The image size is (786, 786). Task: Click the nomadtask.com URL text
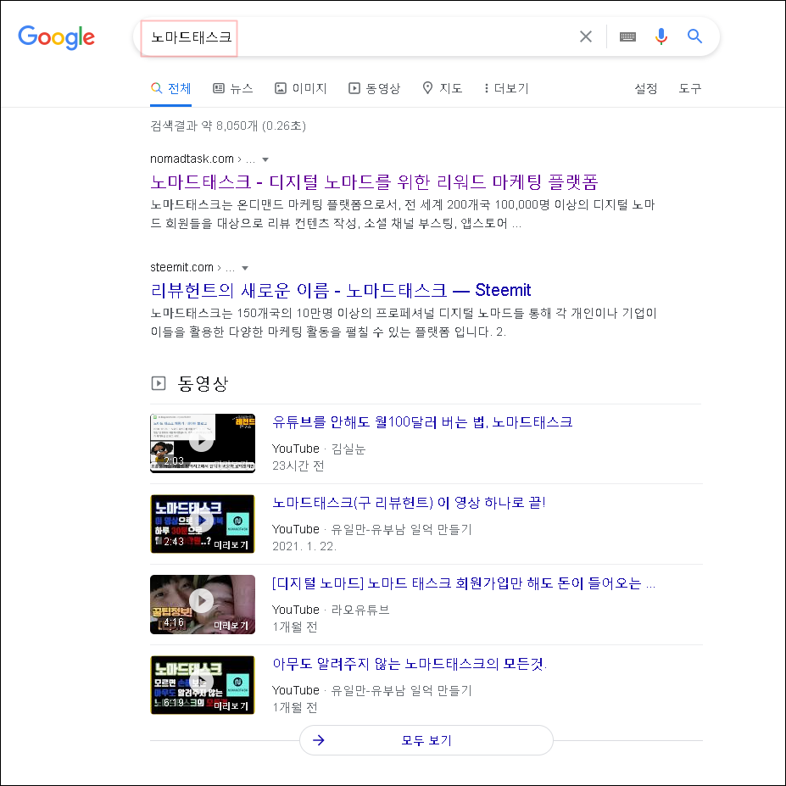tap(192, 159)
